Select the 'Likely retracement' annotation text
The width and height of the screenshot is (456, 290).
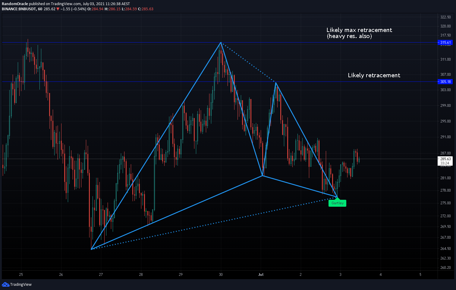pyautogui.click(x=374, y=75)
